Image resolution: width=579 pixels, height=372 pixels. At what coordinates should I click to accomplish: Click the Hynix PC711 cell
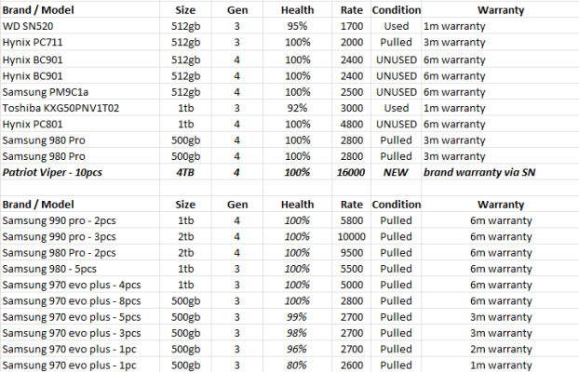click(x=80, y=42)
